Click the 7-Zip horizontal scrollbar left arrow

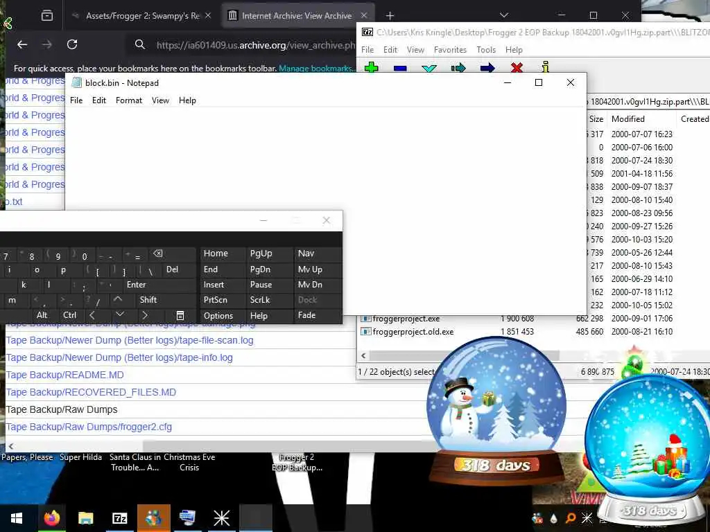(363, 355)
